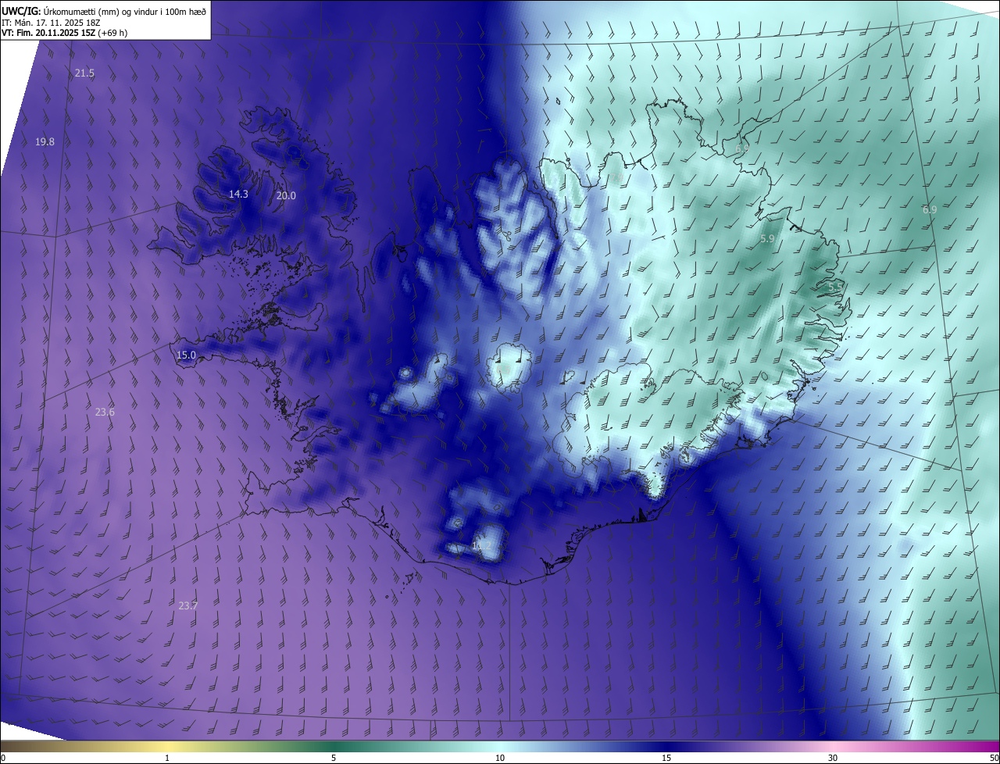The height and width of the screenshot is (764, 1000).
Task: Click the 6.9 value over the northeastern peninsula
Action: (x=742, y=148)
